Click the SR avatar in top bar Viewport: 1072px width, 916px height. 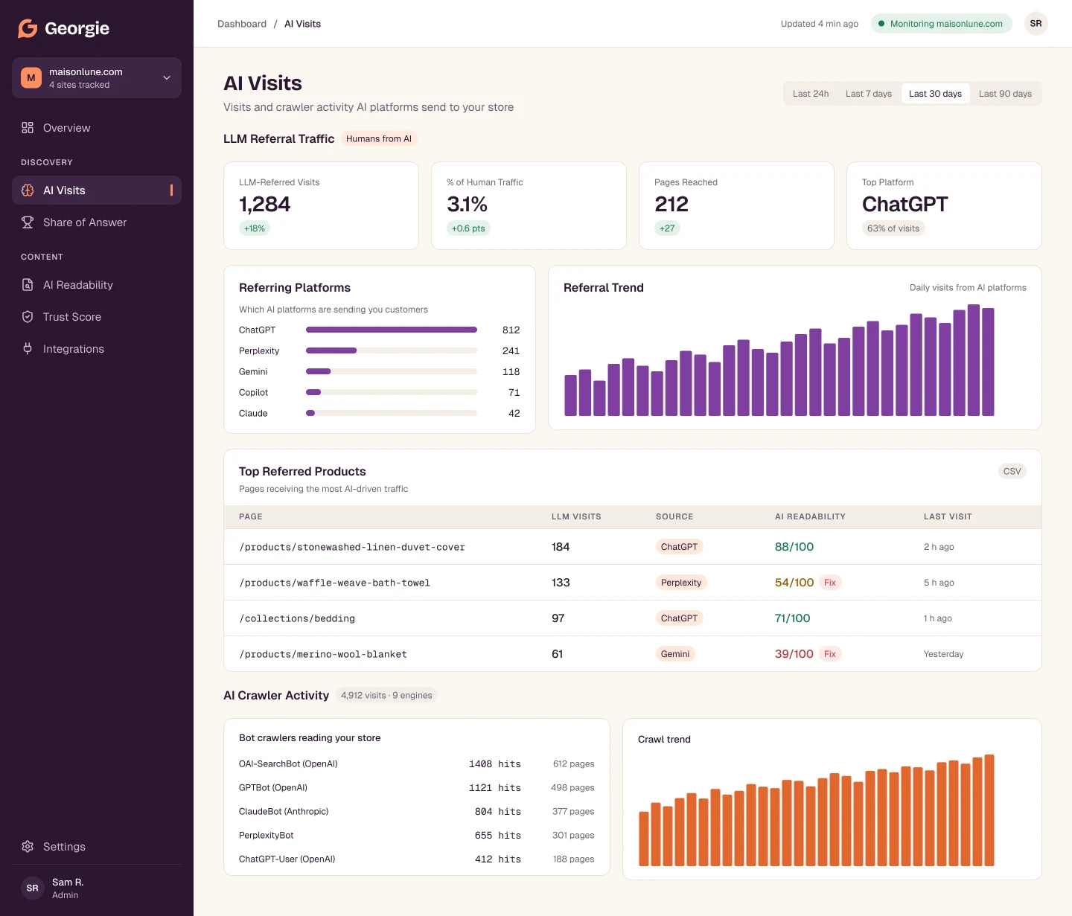click(1036, 24)
